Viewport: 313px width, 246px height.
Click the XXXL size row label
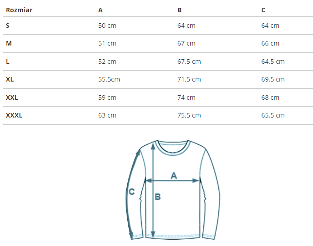(x=14, y=115)
